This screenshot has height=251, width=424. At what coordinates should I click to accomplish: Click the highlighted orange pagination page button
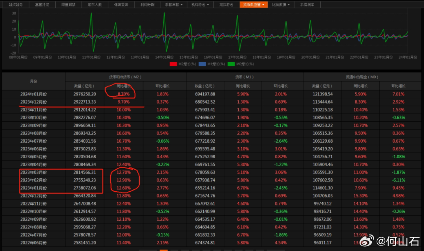click(x=163, y=249)
